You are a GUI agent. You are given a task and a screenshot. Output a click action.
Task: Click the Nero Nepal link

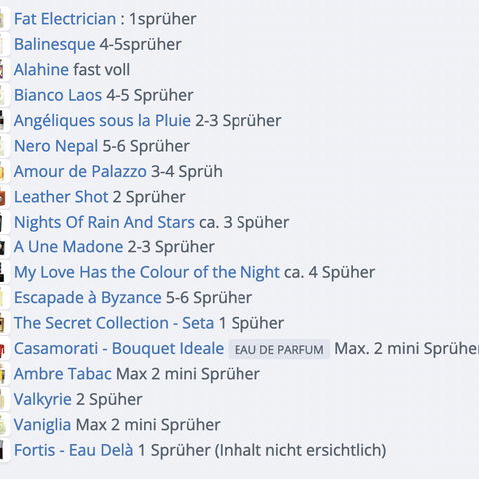(x=56, y=146)
